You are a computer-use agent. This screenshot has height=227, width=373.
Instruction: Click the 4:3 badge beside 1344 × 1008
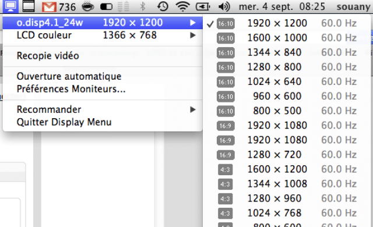[x=225, y=185]
